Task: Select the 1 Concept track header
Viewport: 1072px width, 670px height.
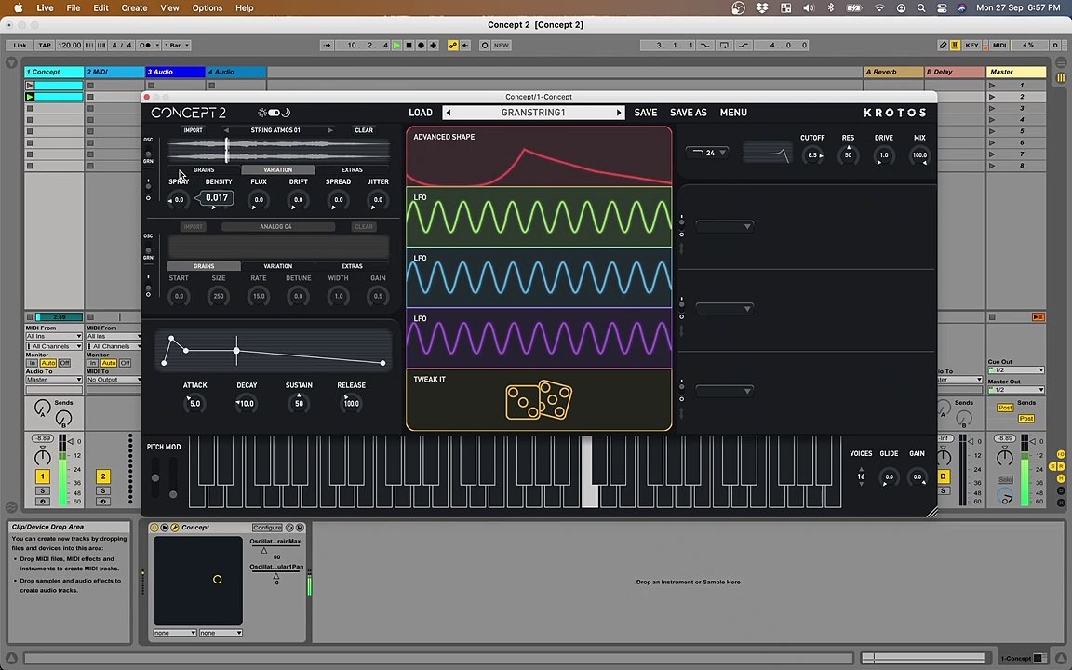Action: pyautogui.click(x=54, y=72)
